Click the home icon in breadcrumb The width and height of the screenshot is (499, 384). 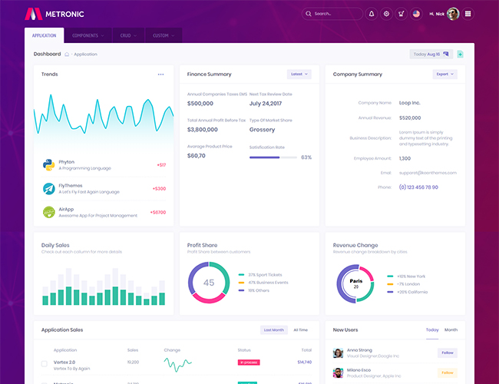pos(67,55)
